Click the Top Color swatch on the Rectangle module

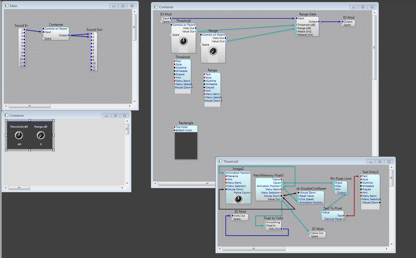pos(175,127)
